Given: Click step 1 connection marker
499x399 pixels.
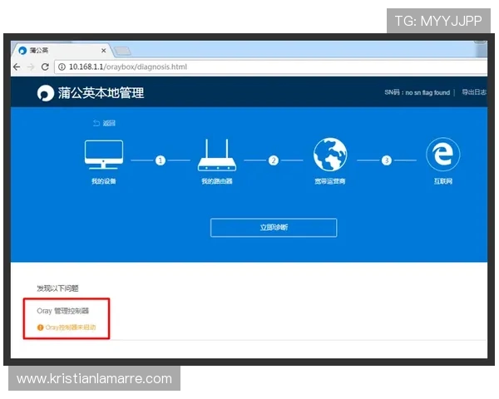Looking at the screenshot, I should (161, 160).
